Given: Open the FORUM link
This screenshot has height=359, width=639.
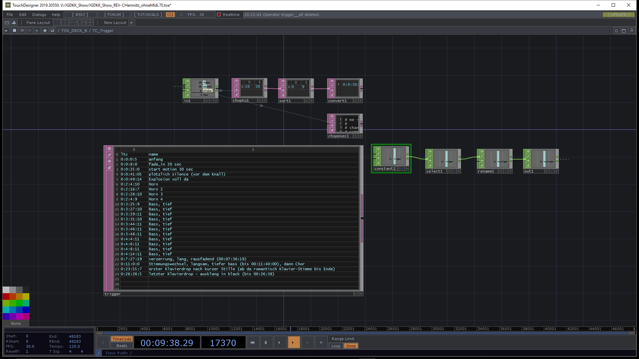Looking at the screenshot, I should point(114,15).
